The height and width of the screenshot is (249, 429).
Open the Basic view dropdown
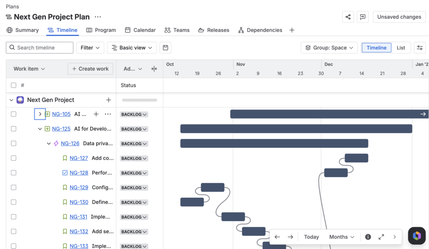click(x=132, y=48)
